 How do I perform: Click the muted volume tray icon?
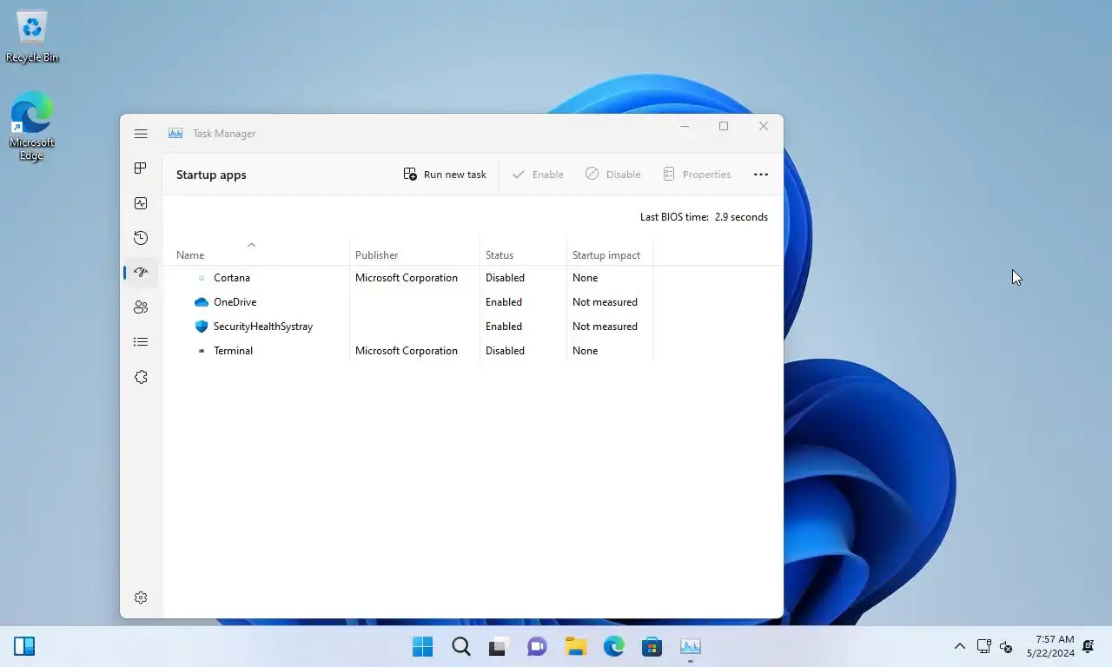click(1006, 646)
